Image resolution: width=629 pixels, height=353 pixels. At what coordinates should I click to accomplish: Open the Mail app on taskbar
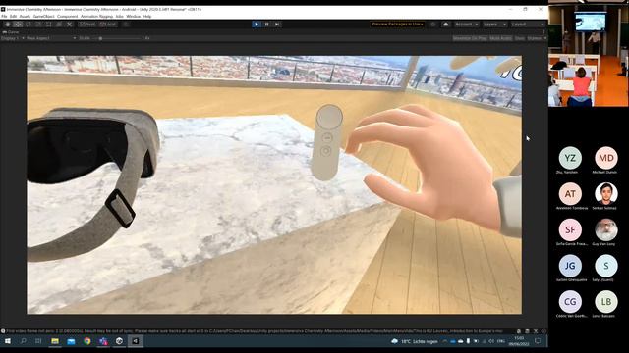(71, 341)
